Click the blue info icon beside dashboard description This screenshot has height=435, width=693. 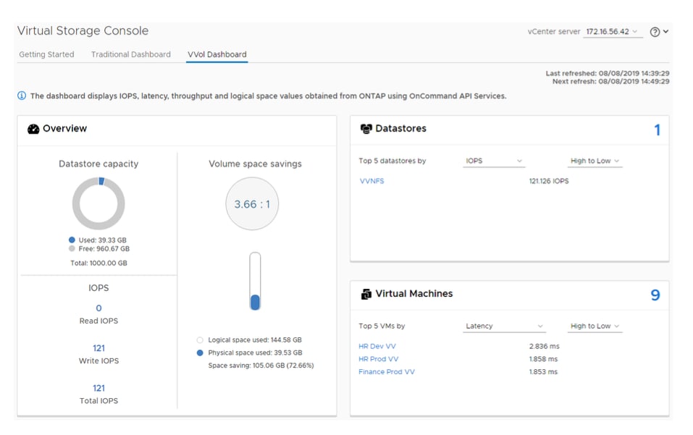(x=22, y=96)
